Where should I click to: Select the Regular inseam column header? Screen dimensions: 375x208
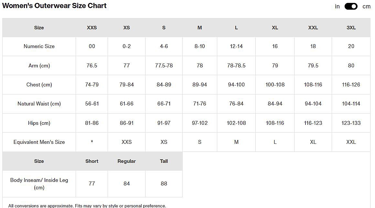[126, 161]
